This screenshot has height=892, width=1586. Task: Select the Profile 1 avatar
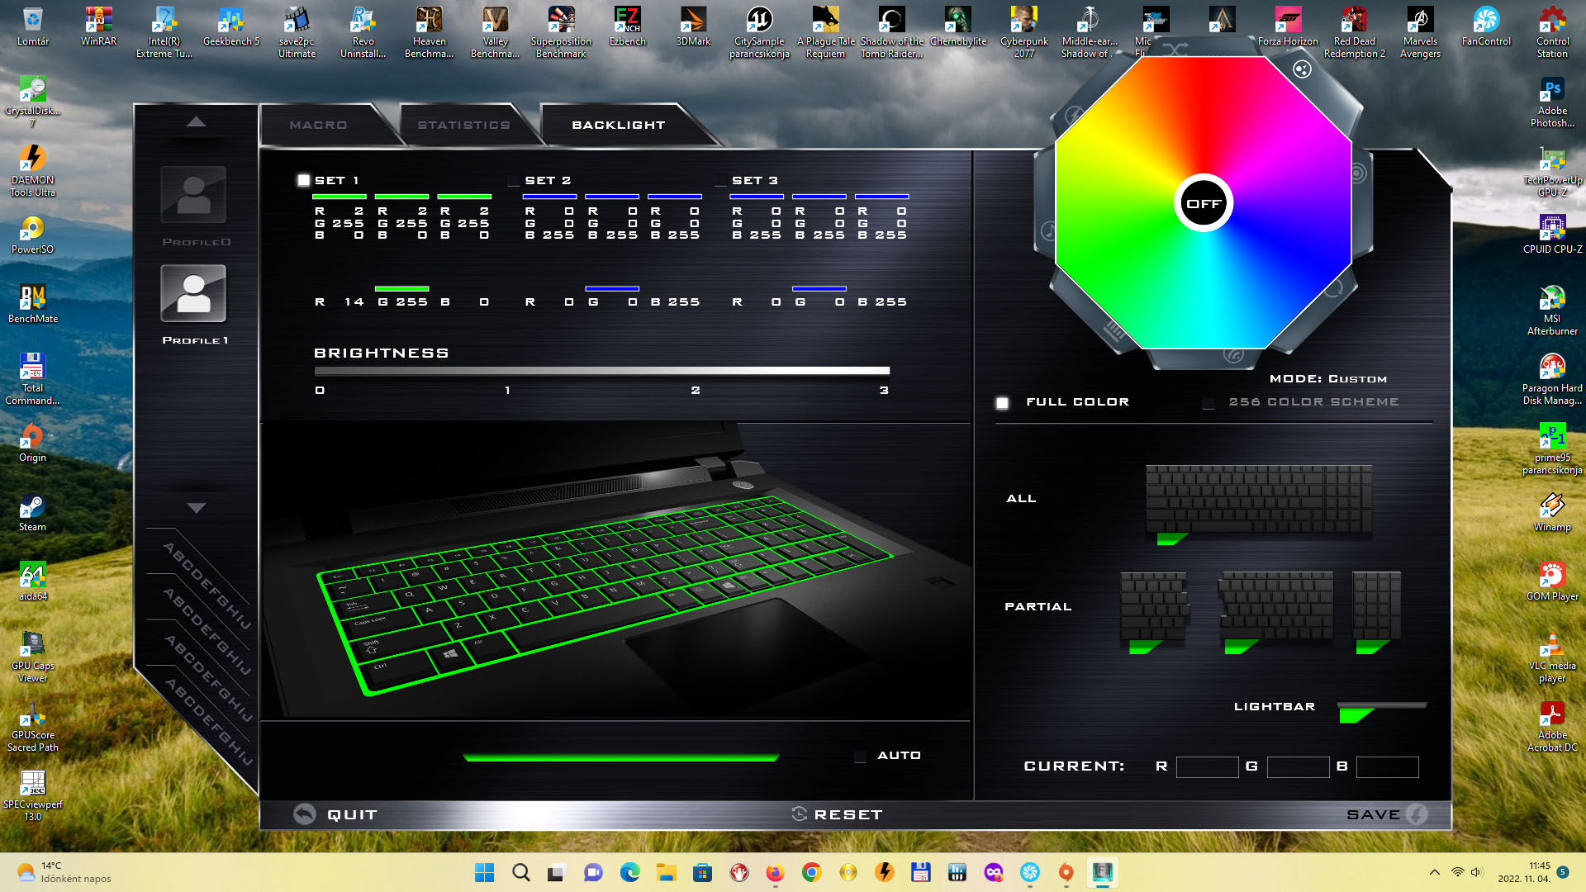click(193, 293)
